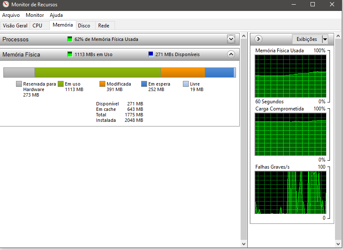Click the Modificada orange legend swatch
The height and width of the screenshot is (250, 343).
102,84
